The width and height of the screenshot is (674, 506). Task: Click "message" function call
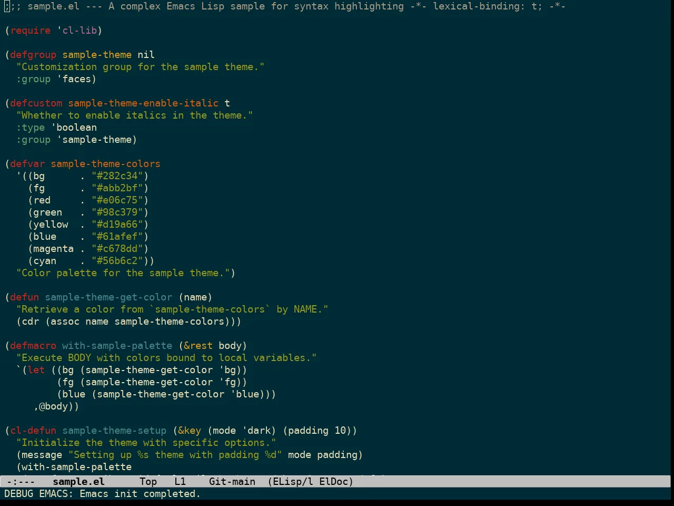[42, 455]
